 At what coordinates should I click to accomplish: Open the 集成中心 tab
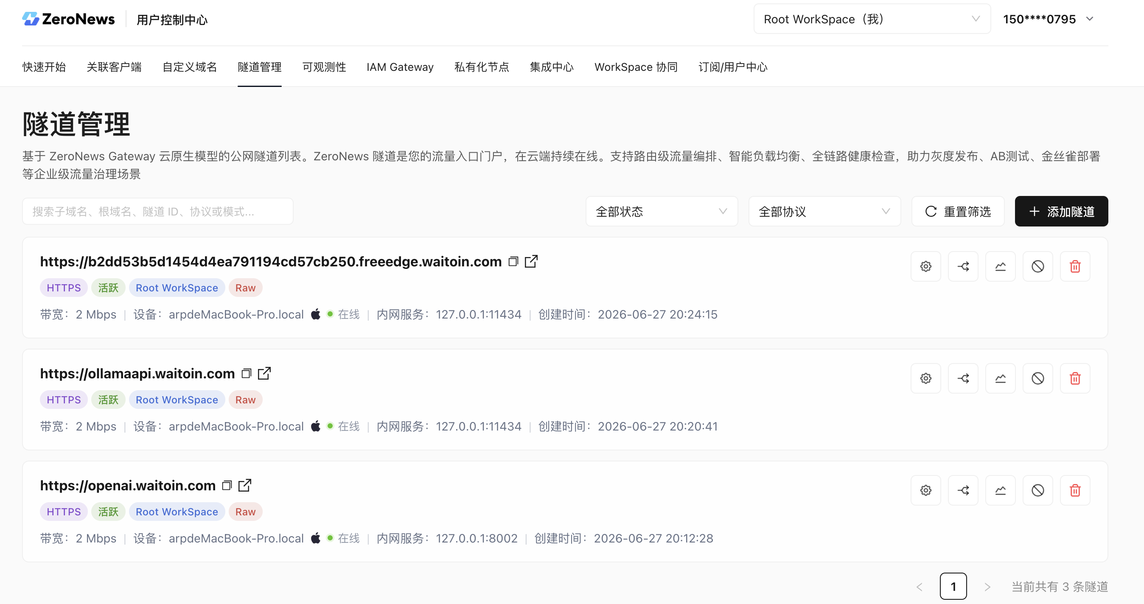[x=552, y=67]
